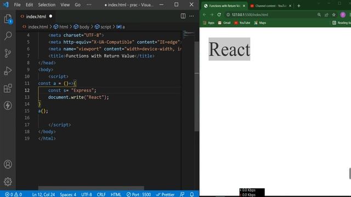Expand the script breadcrumb item

tap(103, 27)
